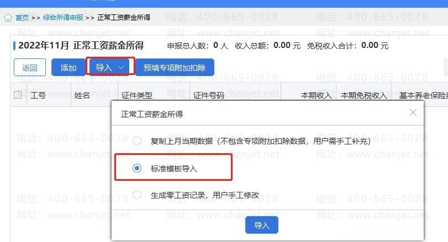The image size is (448, 242).
Task: Click the 本期收入 column header
Action: pos(317,95)
